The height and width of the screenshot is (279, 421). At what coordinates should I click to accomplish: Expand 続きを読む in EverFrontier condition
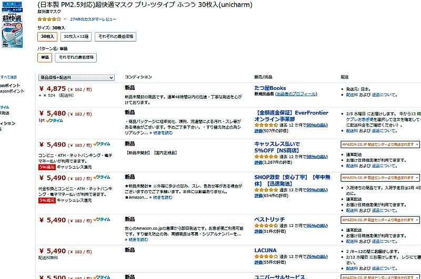[163, 133]
